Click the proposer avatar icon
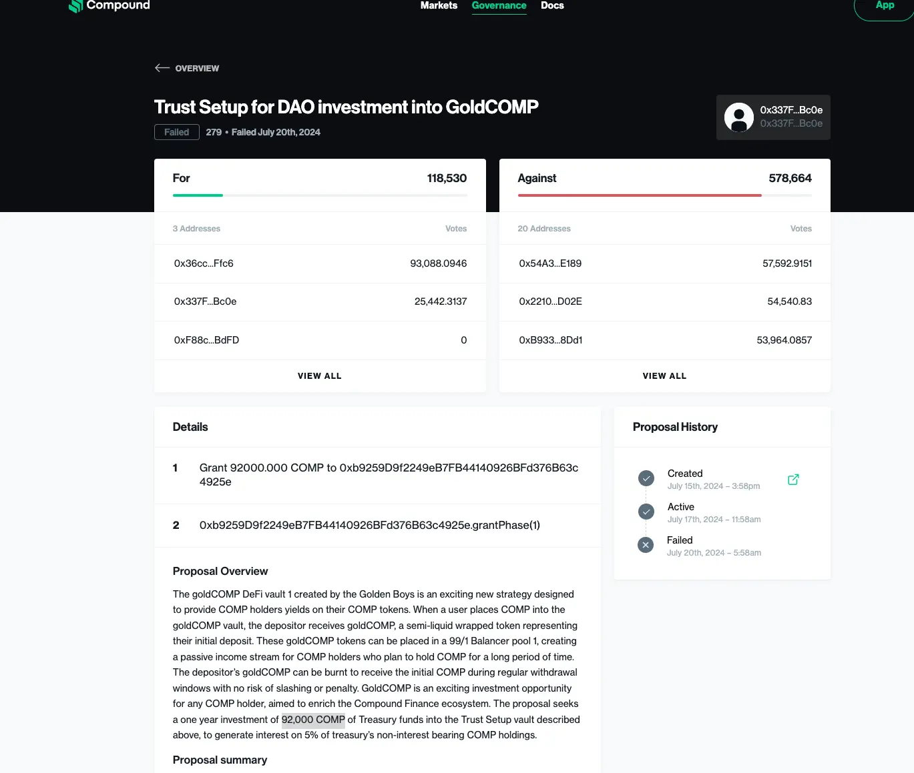914x773 pixels. click(738, 117)
